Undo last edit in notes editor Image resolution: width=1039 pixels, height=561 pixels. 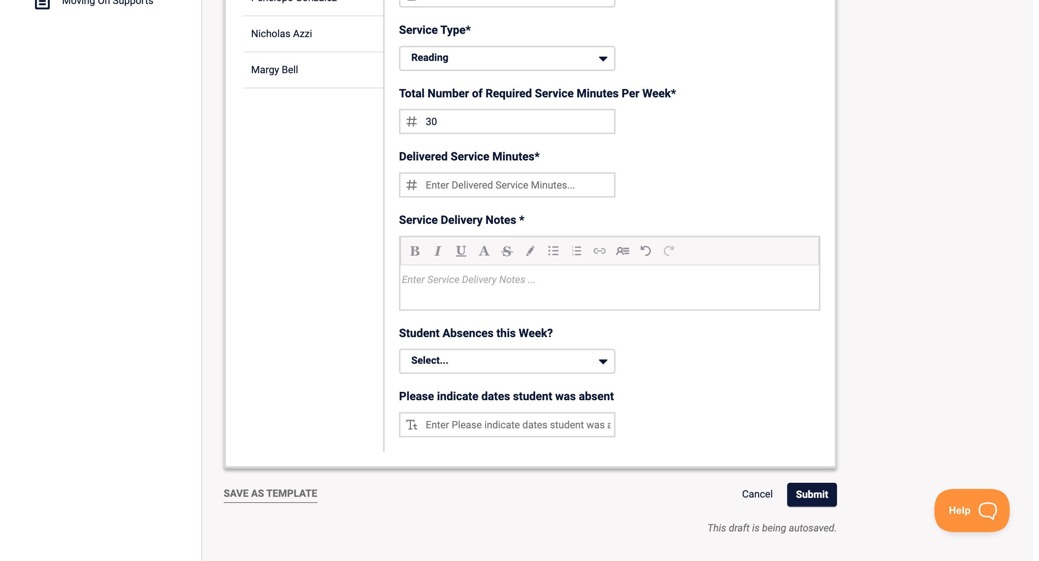[x=645, y=251]
